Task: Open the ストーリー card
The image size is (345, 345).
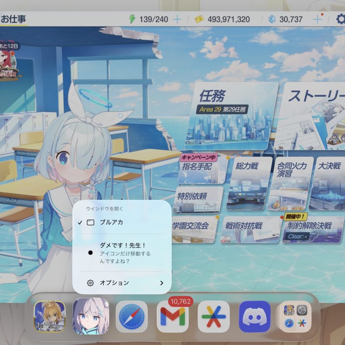Action: (x=310, y=116)
